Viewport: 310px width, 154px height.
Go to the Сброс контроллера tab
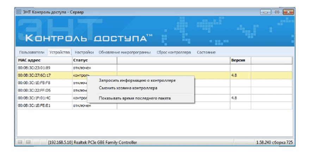[173, 52]
